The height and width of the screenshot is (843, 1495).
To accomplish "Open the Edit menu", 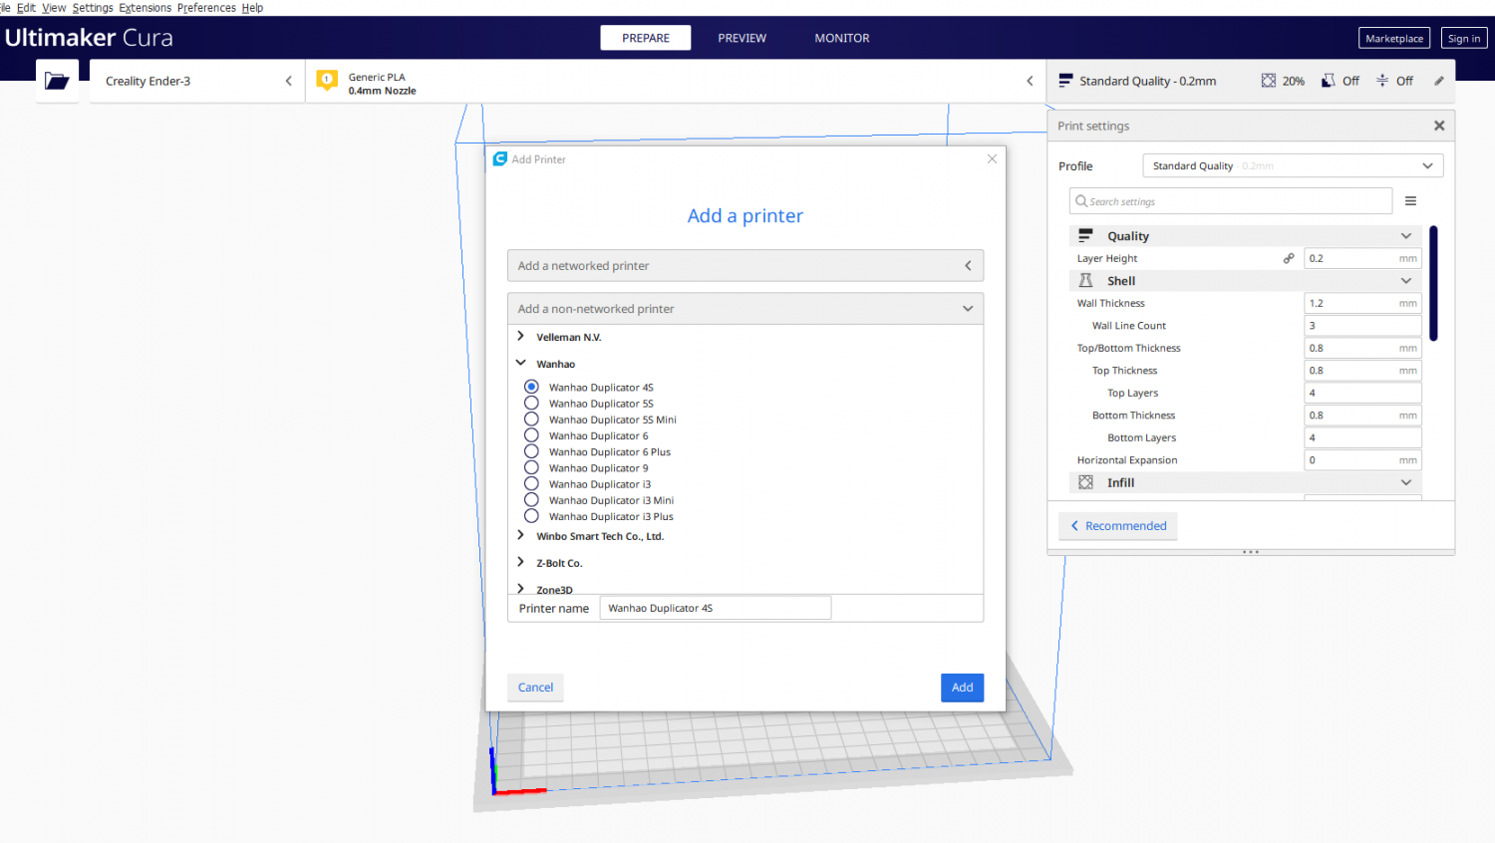I will point(26,8).
